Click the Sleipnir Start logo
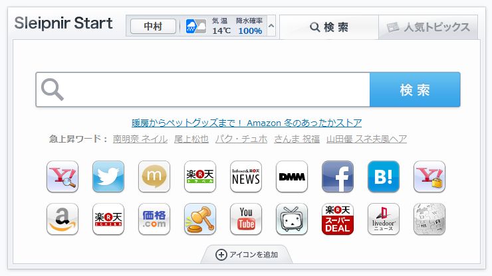The image size is (492, 276). click(x=63, y=23)
